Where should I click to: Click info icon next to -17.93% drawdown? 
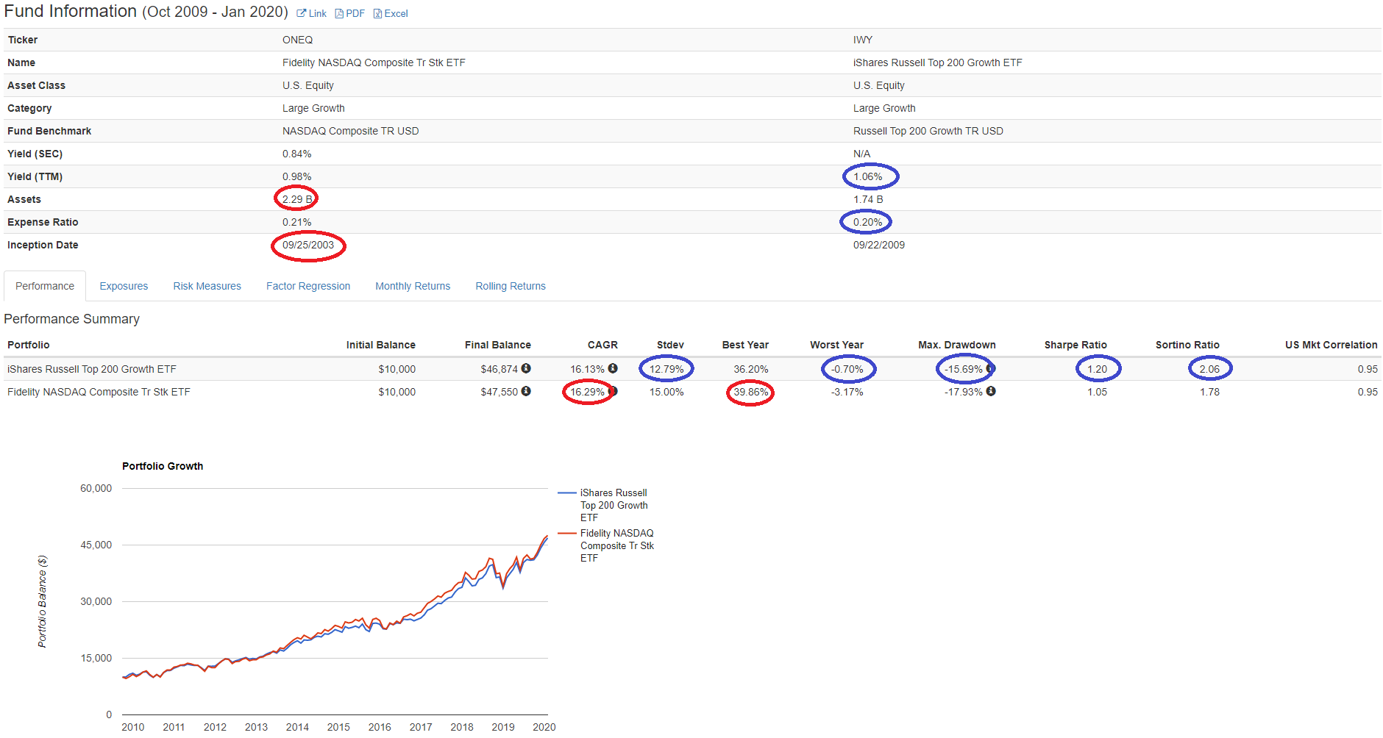tap(991, 391)
